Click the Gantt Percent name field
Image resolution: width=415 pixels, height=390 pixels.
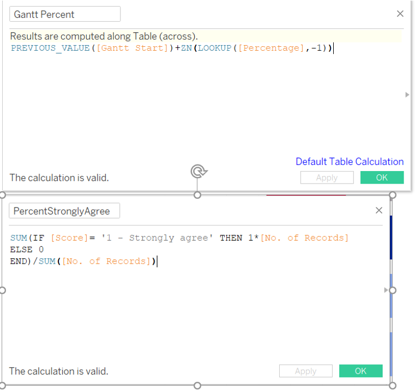click(65, 14)
